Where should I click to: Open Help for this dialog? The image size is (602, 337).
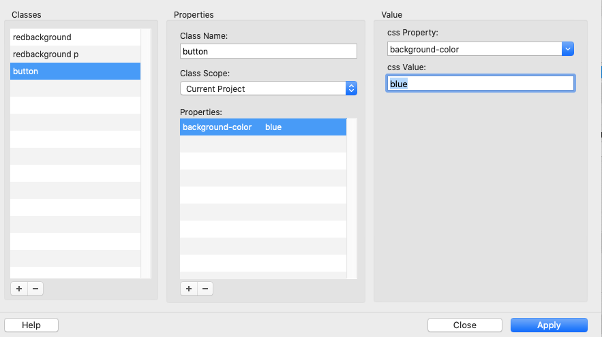click(x=31, y=325)
